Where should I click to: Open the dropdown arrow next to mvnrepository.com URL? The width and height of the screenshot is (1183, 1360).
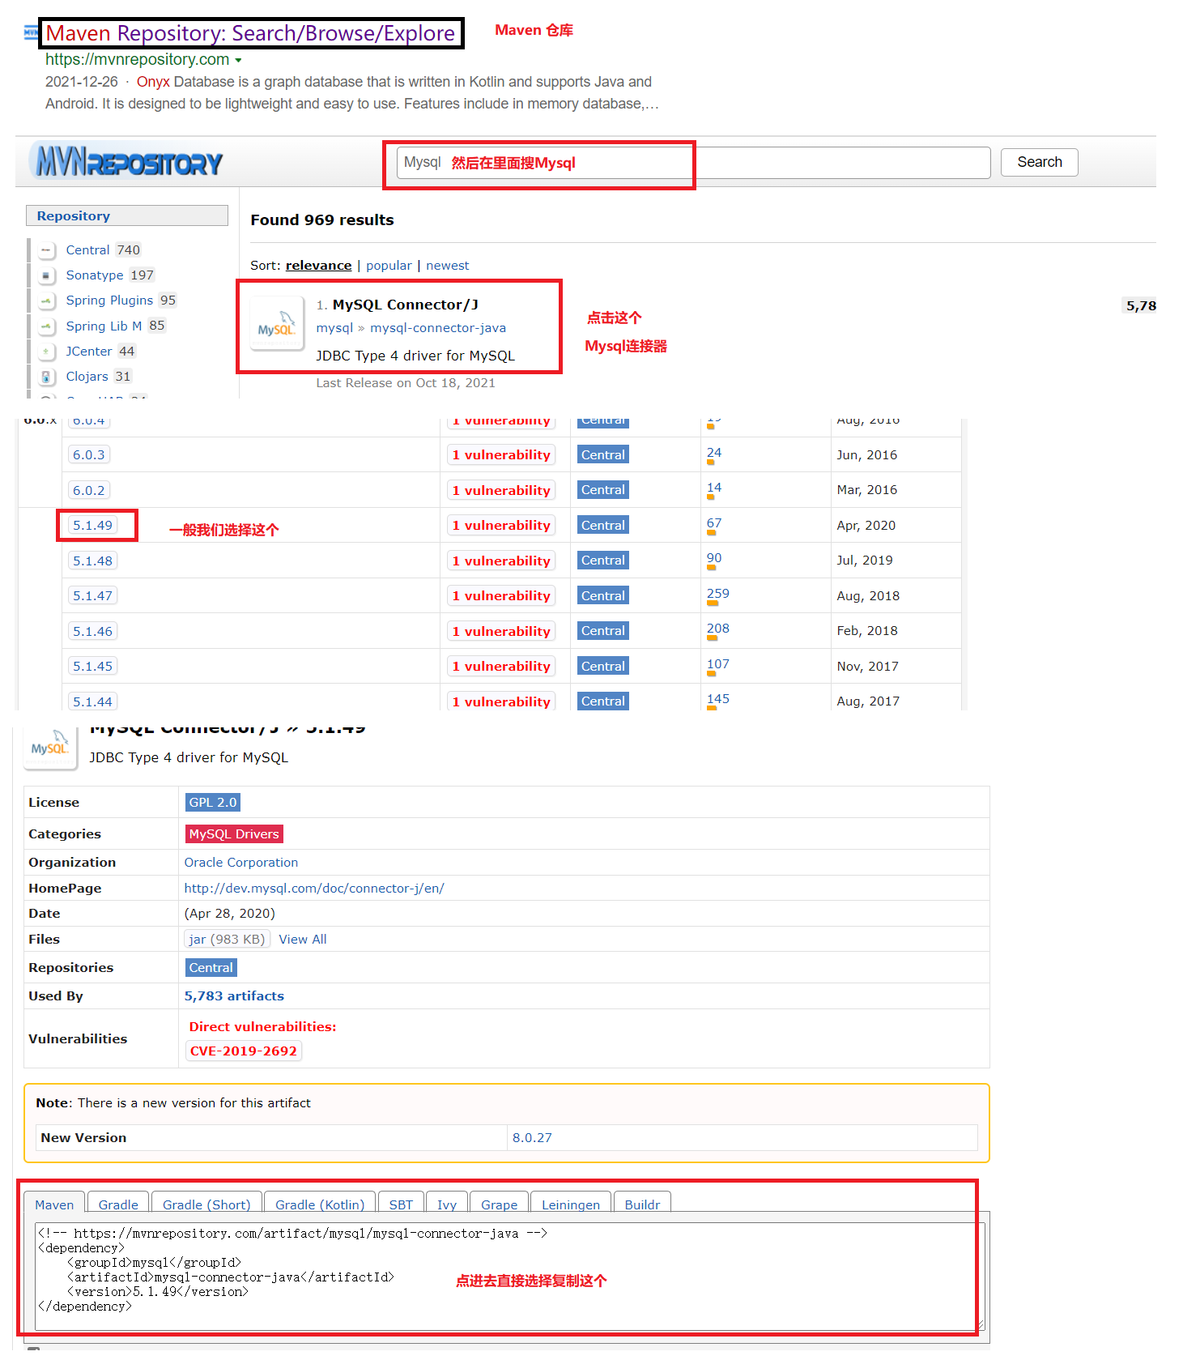point(238,61)
